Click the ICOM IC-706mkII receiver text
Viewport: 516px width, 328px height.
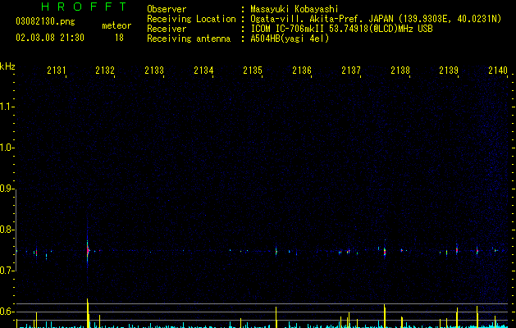pos(341,29)
